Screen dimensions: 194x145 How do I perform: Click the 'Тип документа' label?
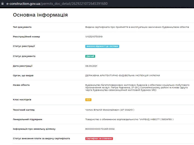[22, 27]
